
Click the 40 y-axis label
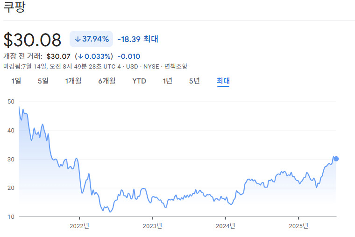(11, 131)
